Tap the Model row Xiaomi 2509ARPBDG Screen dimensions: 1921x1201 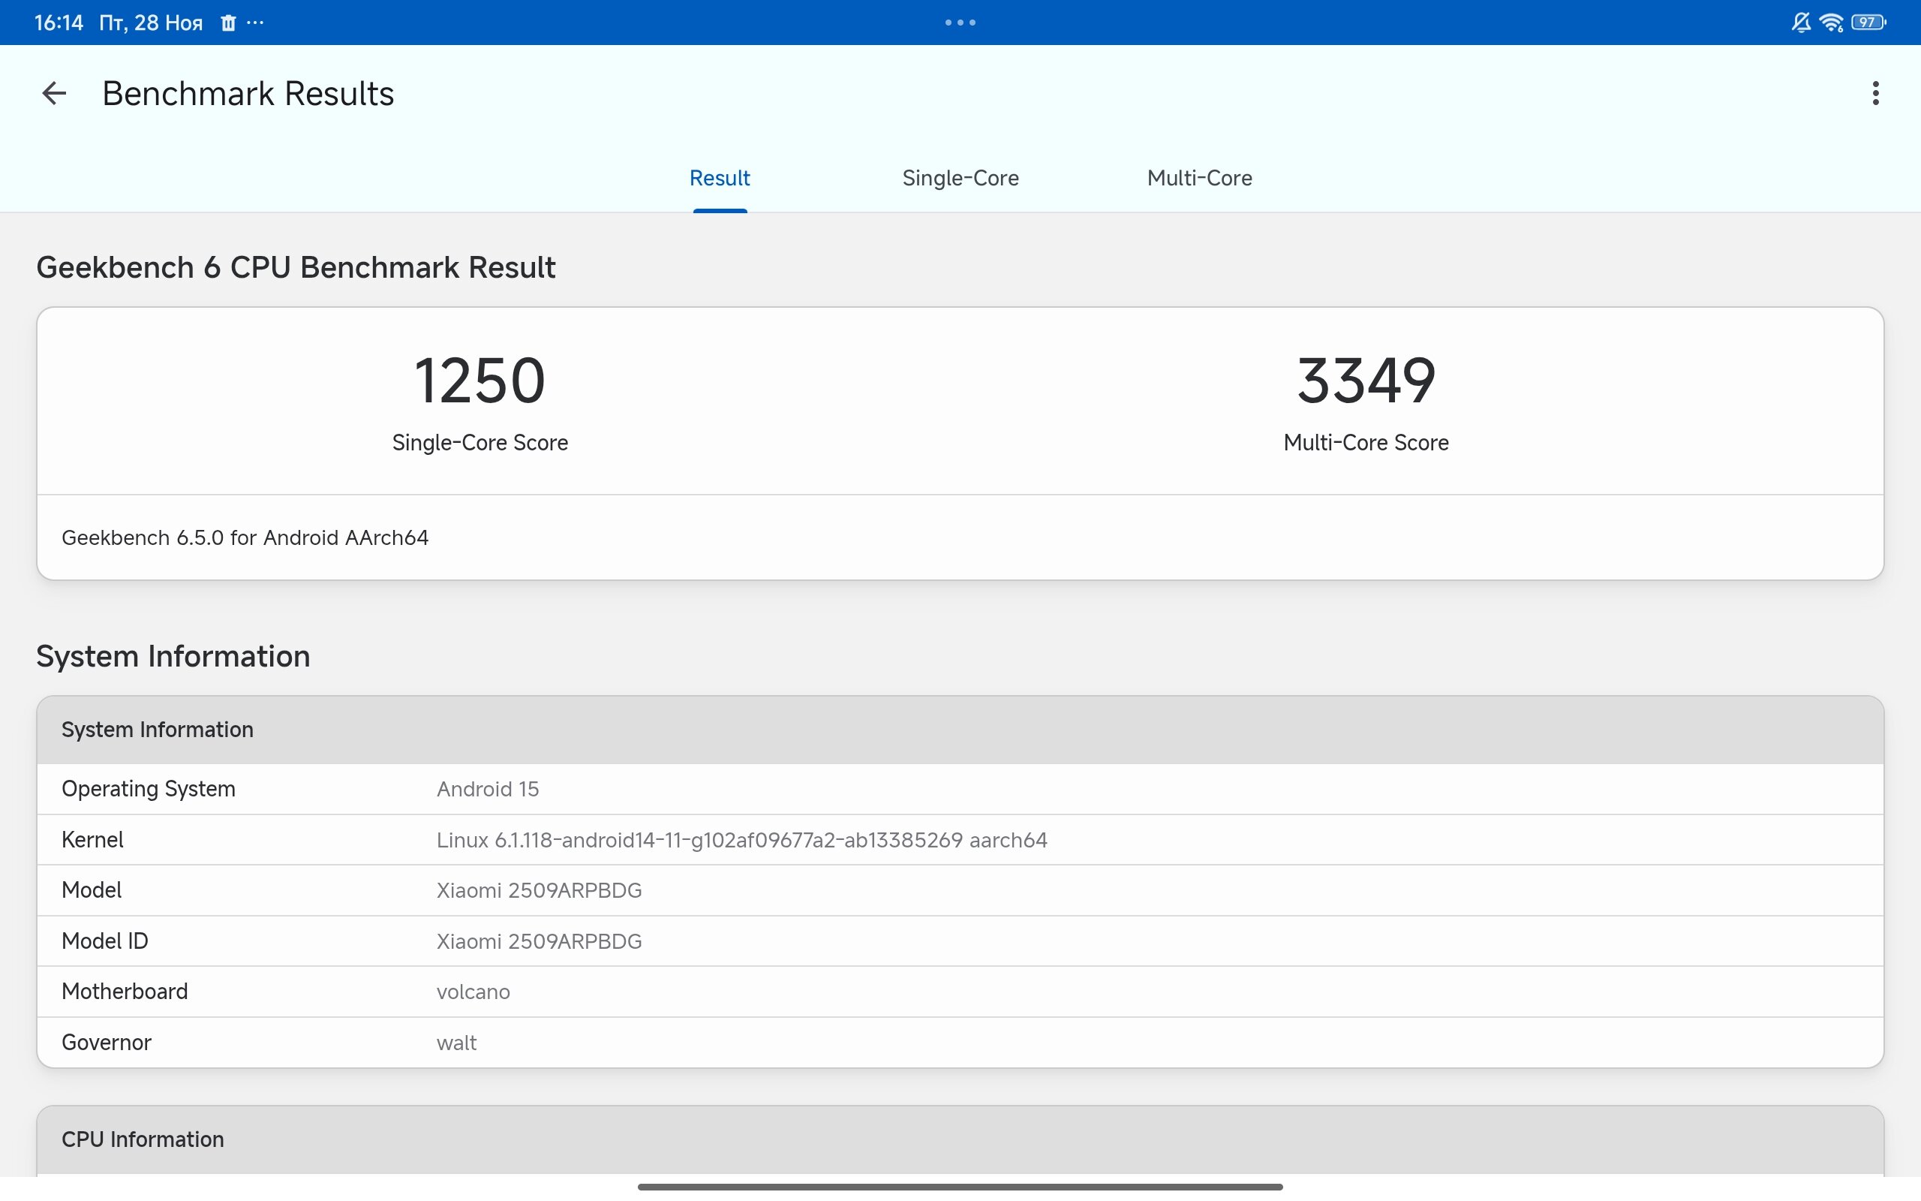point(539,890)
